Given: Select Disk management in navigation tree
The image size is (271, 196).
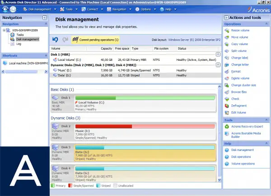Looking at the screenshot, I should [x=28, y=39].
